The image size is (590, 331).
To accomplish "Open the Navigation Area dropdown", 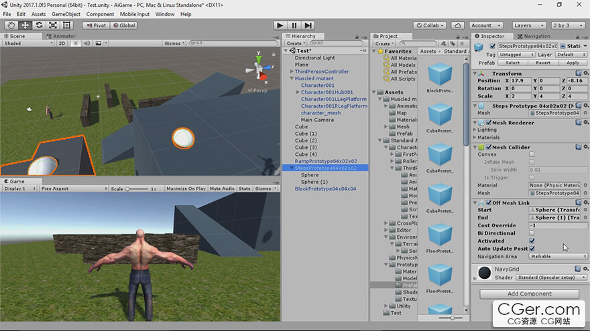I will click(x=558, y=256).
